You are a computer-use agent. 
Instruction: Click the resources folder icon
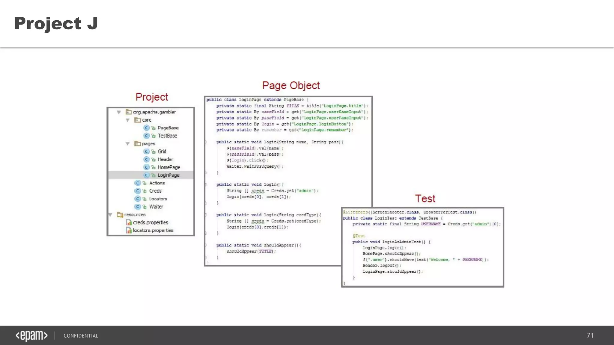(x=120, y=215)
